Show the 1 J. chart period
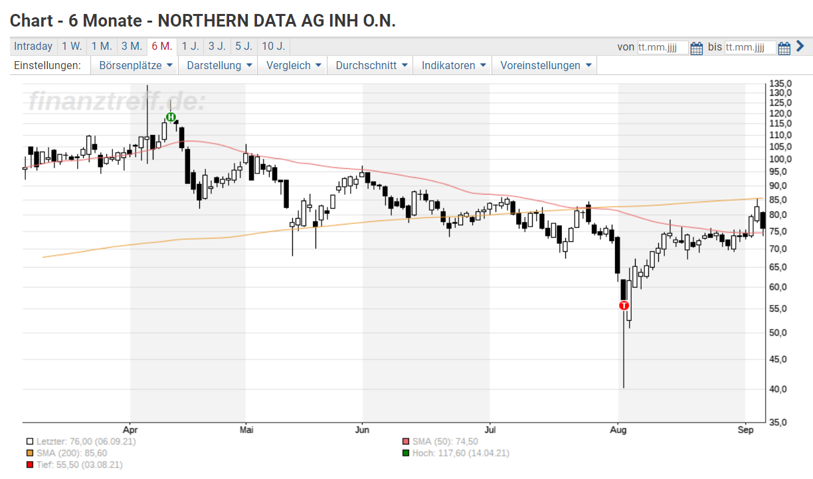The width and height of the screenshot is (813, 479). coord(190,47)
